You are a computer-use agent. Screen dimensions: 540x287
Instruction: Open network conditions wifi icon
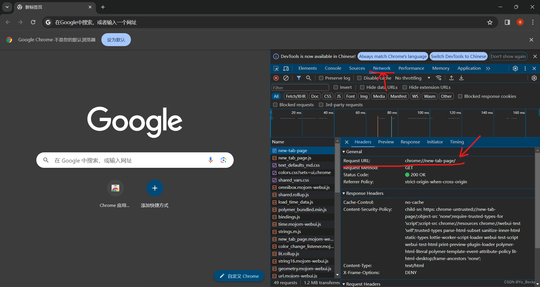(439, 78)
